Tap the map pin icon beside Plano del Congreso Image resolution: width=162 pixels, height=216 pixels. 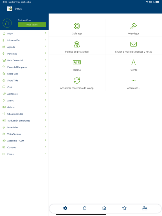(x=4, y=67)
